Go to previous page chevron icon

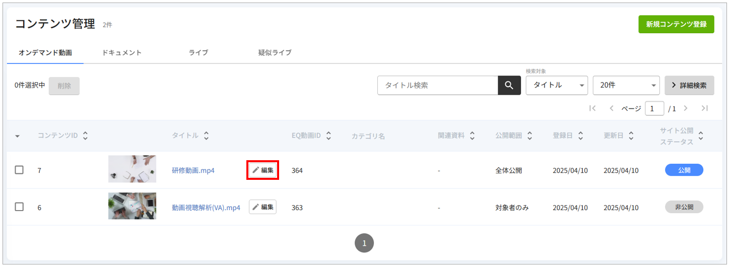pos(612,108)
